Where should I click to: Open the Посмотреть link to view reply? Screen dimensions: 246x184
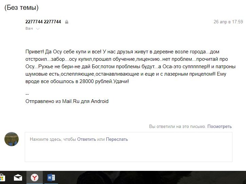(220, 126)
